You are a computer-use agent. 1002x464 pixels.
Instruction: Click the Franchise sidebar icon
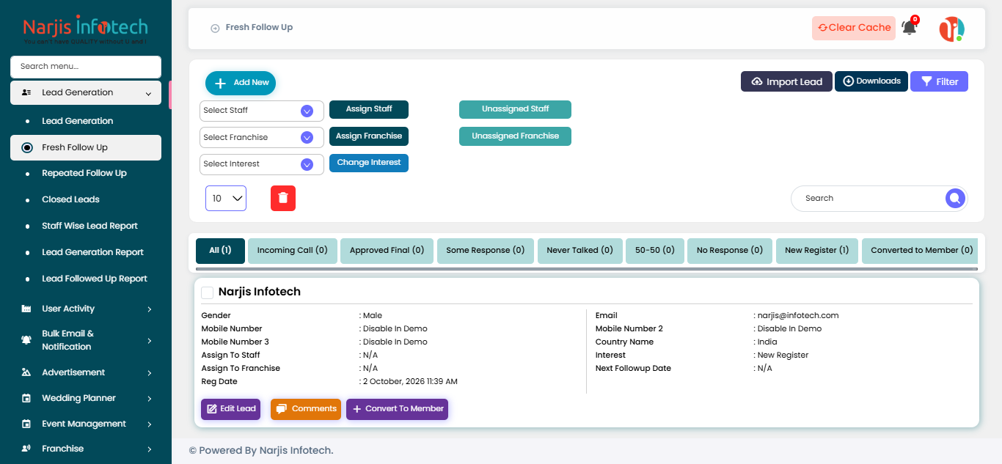coord(26,449)
